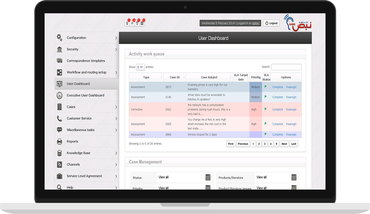Select Correspondence templates in the sidebar
Screen dimensions: 370x214
[x=86, y=61]
